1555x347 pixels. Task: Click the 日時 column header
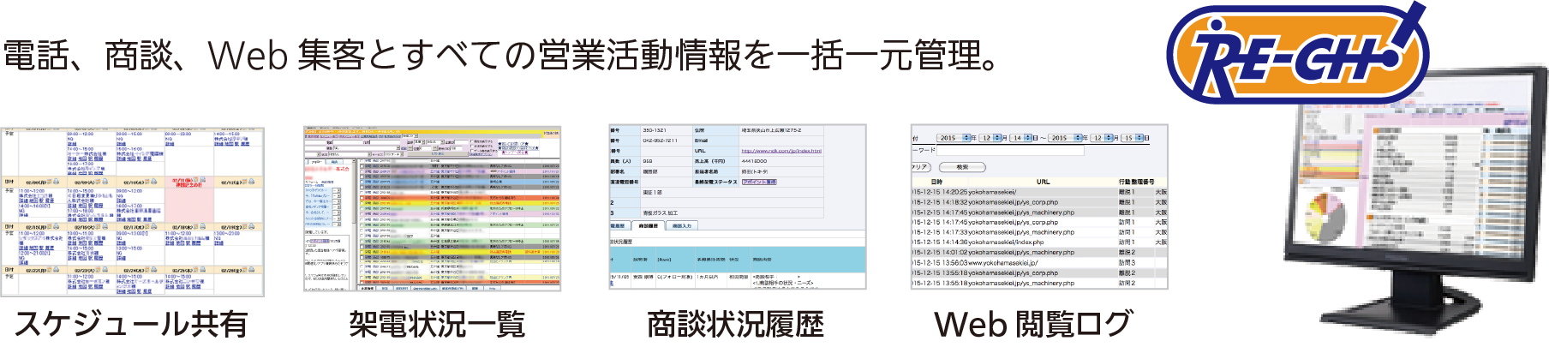[x=936, y=182]
